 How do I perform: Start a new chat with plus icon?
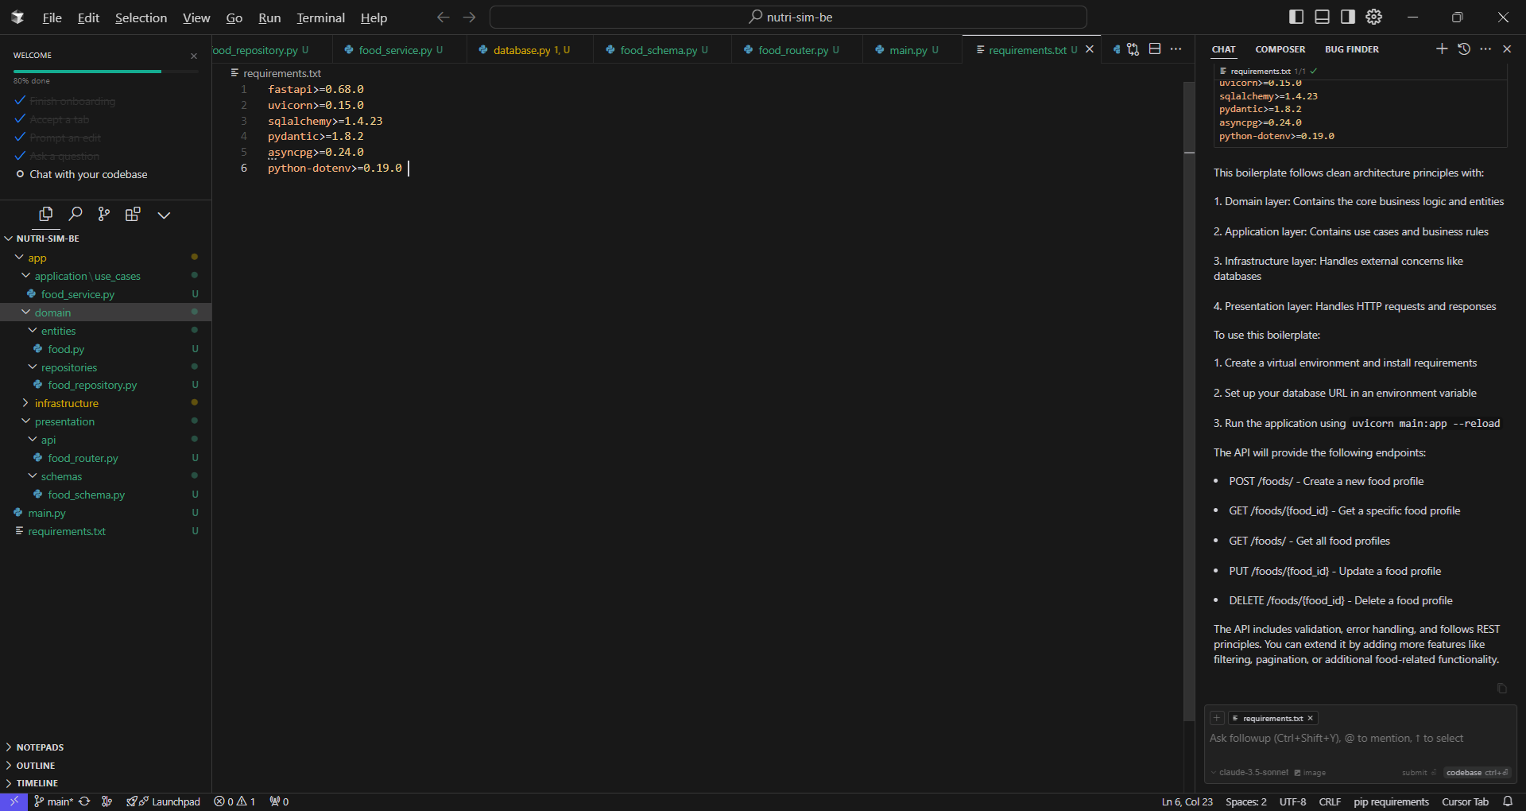pyautogui.click(x=1442, y=49)
